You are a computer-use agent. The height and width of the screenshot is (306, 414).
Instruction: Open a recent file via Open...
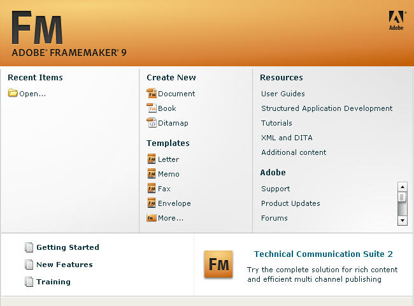32,94
